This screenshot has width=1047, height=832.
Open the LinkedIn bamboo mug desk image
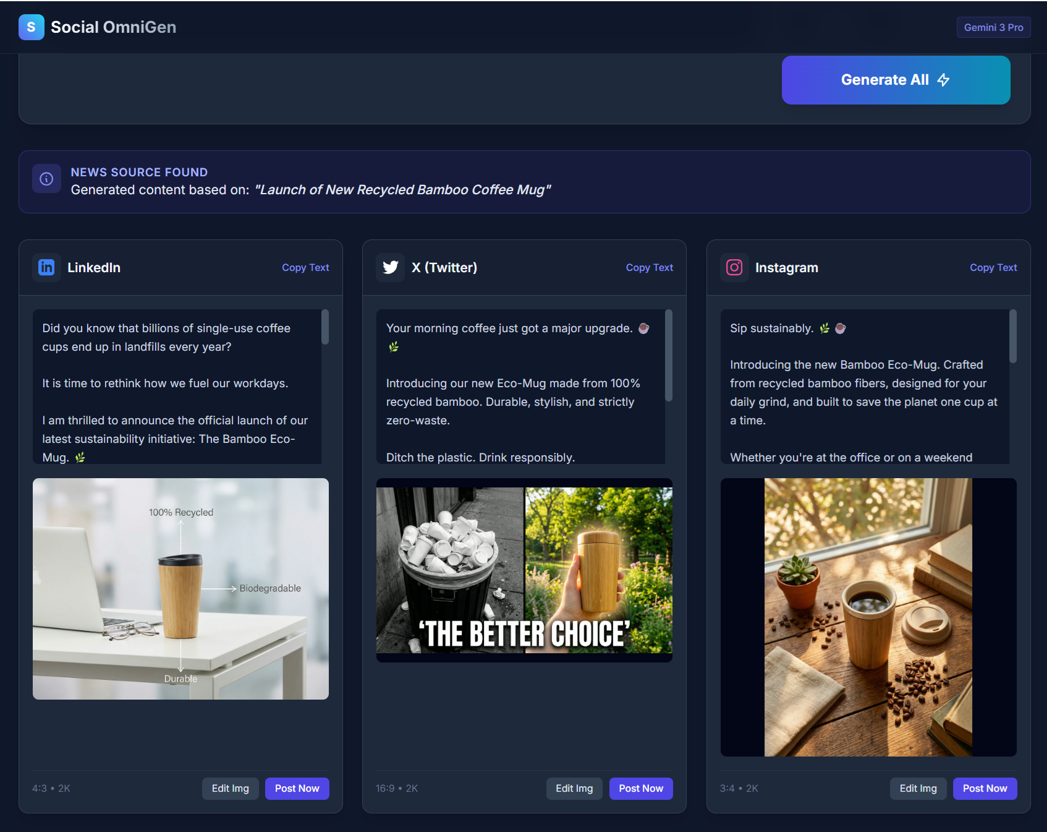coord(180,589)
